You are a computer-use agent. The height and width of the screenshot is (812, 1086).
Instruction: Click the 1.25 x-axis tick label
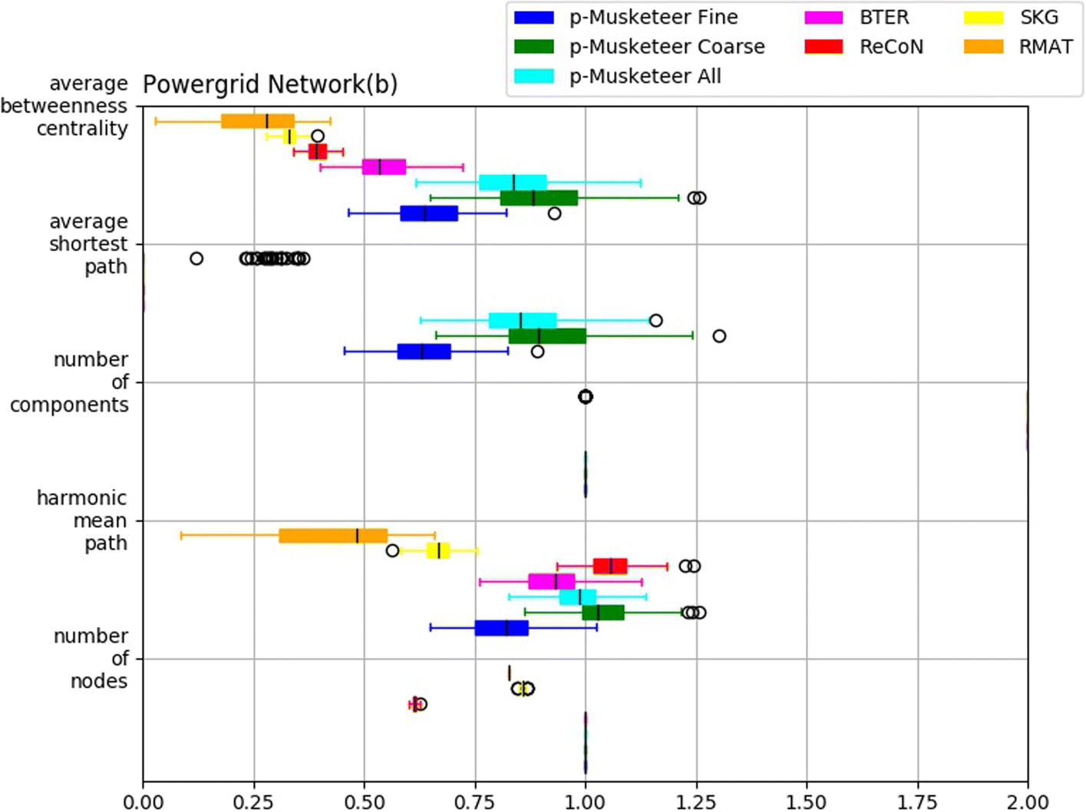[697, 802]
